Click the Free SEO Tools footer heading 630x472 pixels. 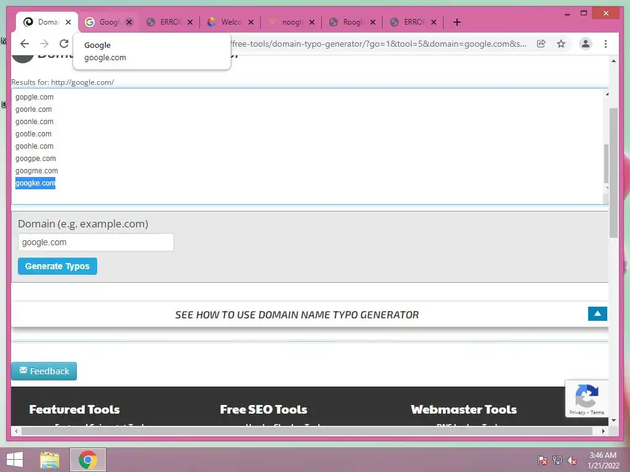coord(263,409)
